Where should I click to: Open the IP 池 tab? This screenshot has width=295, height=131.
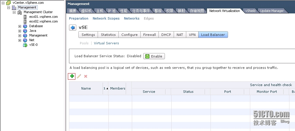tap(112, 11)
